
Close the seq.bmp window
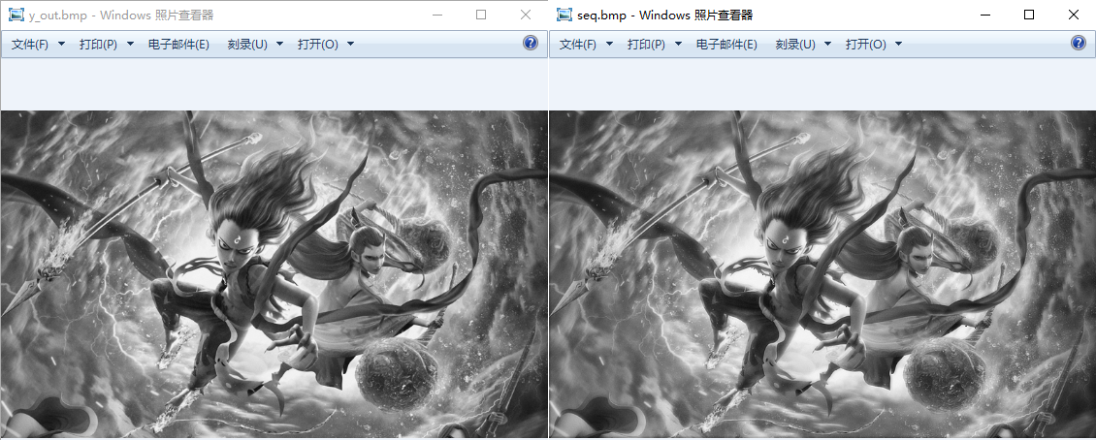click(1074, 15)
